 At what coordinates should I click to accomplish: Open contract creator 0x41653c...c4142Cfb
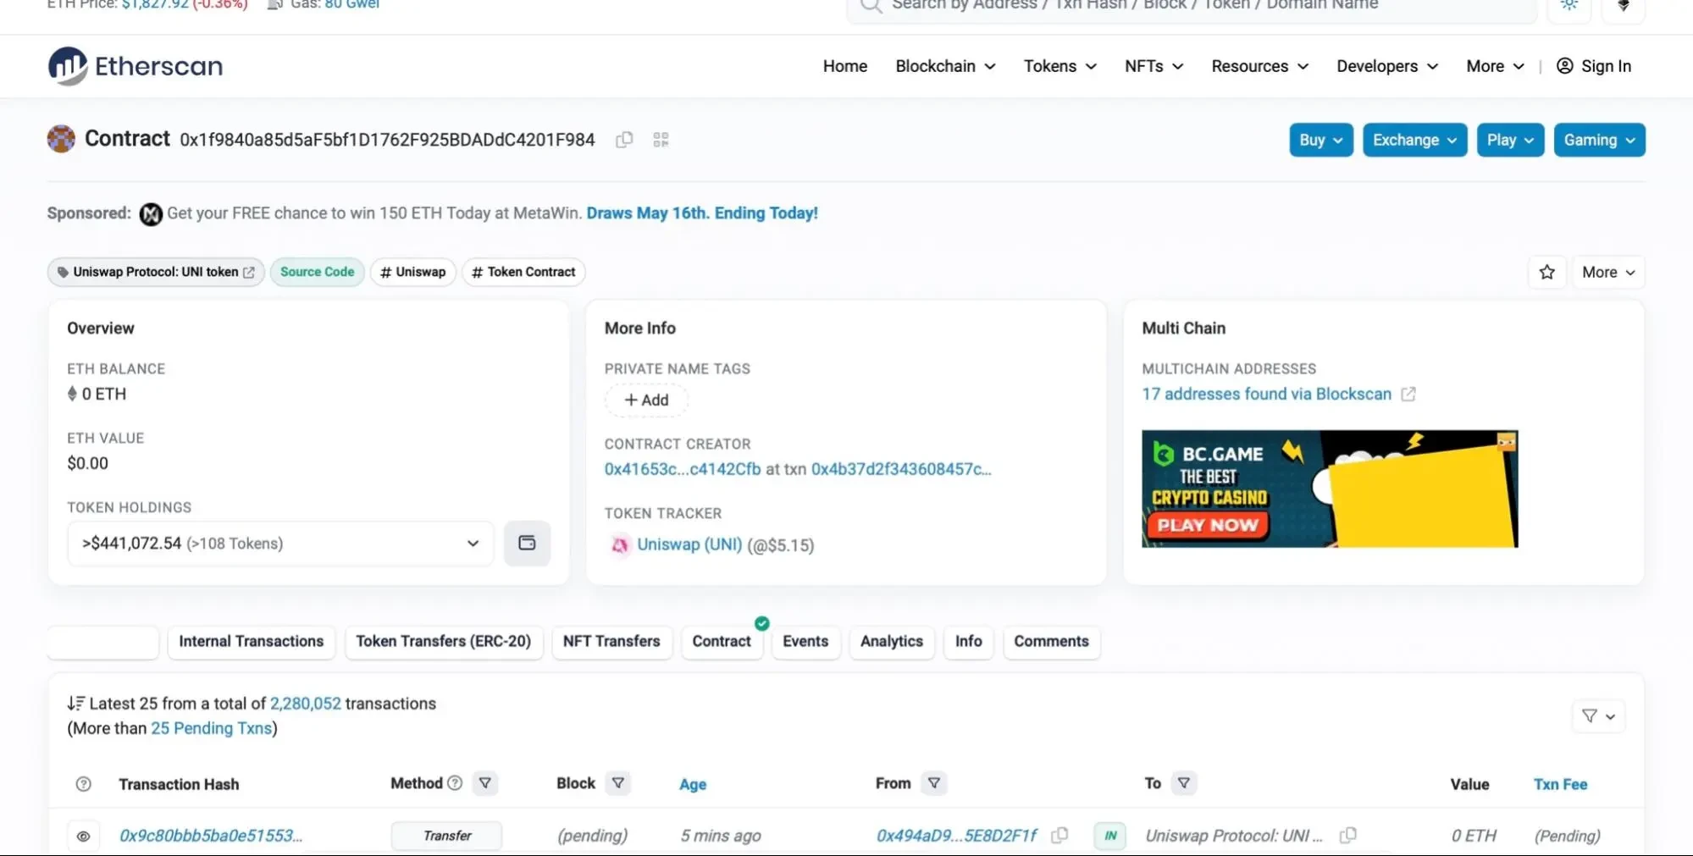pos(683,469)
